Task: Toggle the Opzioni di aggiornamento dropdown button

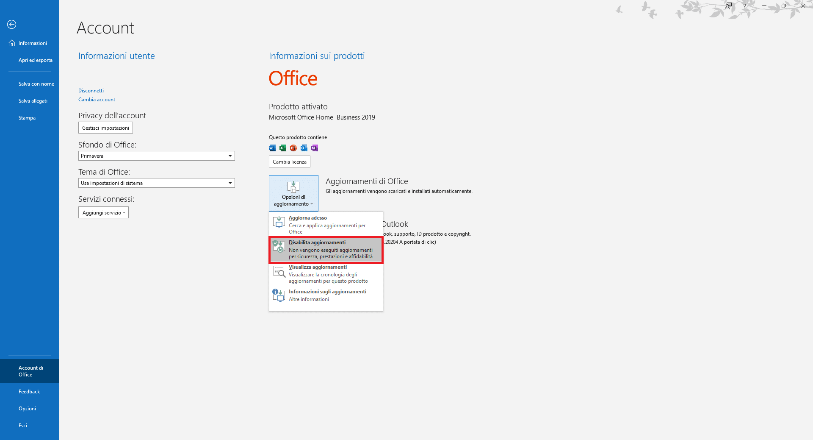Action: 293,193
